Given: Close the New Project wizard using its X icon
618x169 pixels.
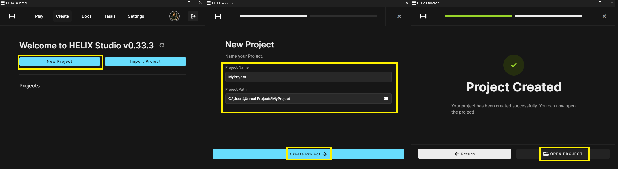Looking at the screenshot, I should pos(399,16).
